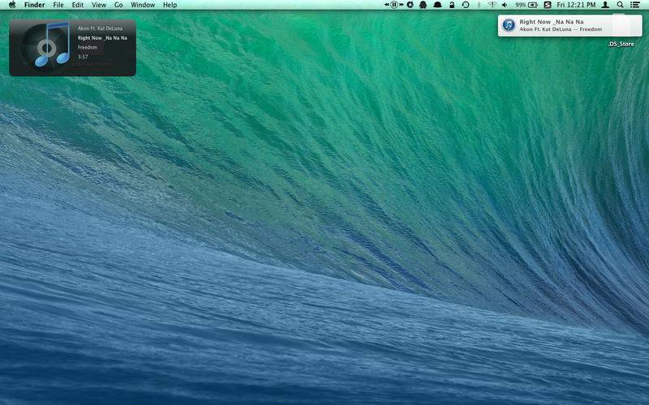Image resolution: width=649 pixels, height=405 pixels.
Task: Click the hat-shaped menu bar icon
Action: tap(437, 5)
